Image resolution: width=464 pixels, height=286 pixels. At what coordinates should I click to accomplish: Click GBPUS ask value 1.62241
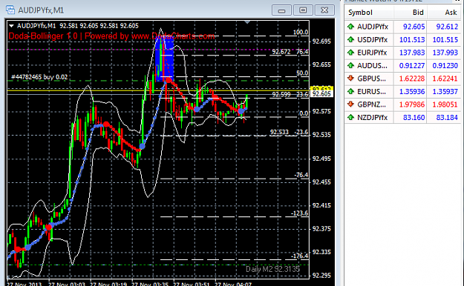click(445, 79)
